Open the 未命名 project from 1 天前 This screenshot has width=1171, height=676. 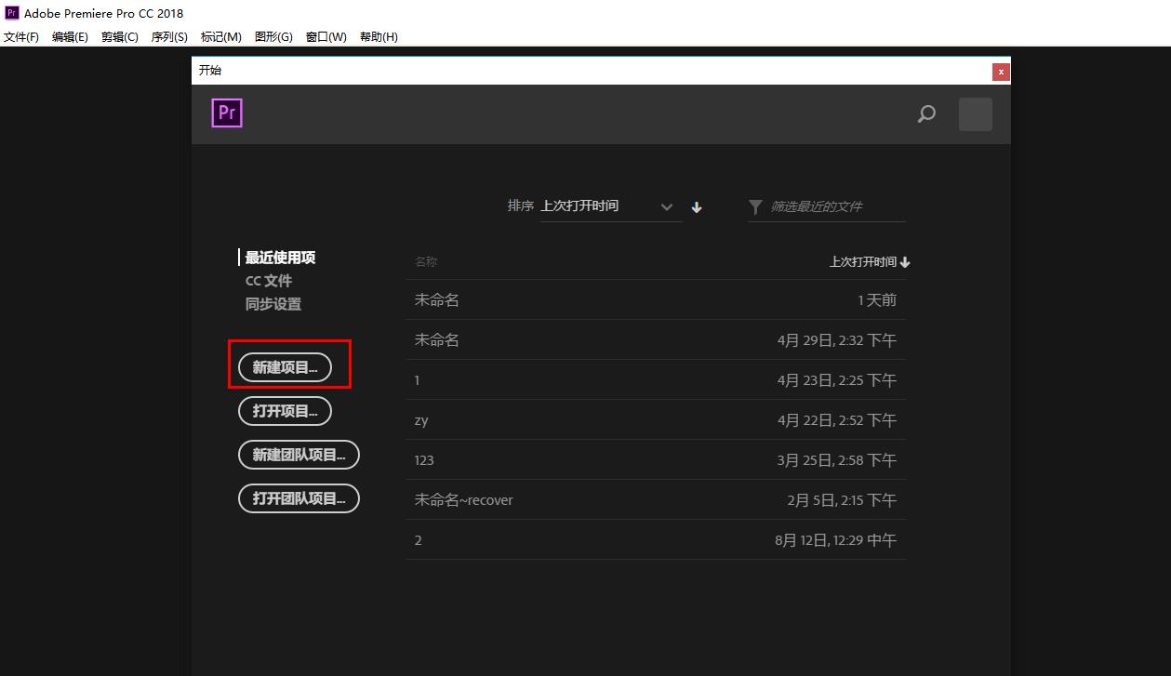point(656,300)
